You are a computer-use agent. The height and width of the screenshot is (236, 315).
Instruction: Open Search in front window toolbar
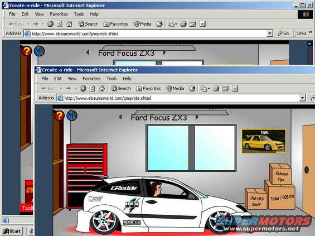click(x=121, y=89)
